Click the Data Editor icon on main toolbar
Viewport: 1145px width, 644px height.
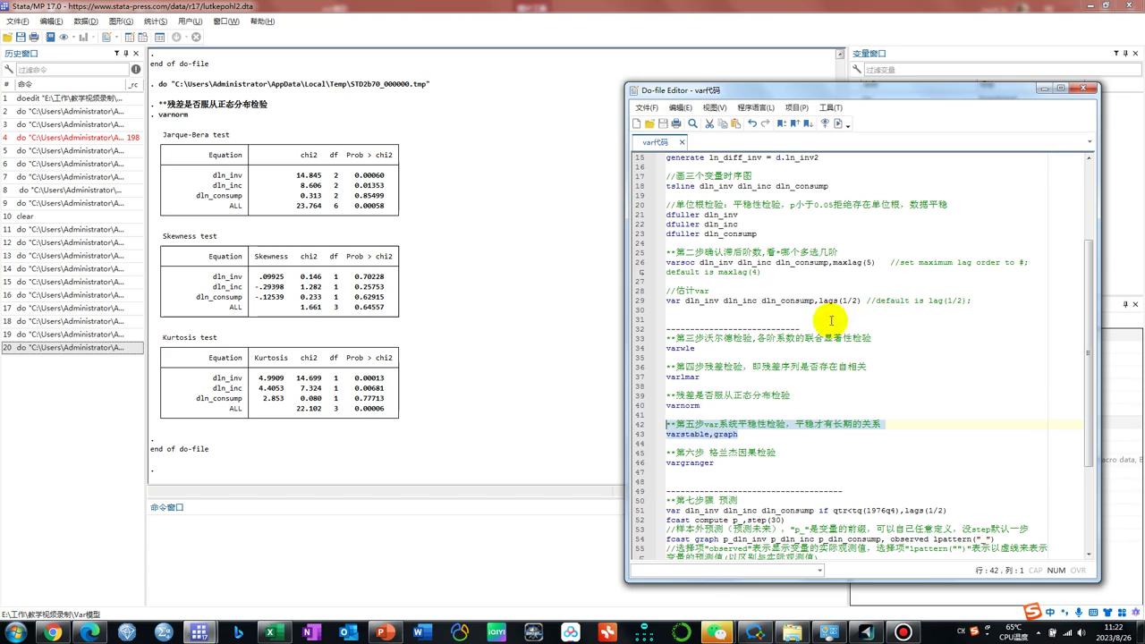128,37
